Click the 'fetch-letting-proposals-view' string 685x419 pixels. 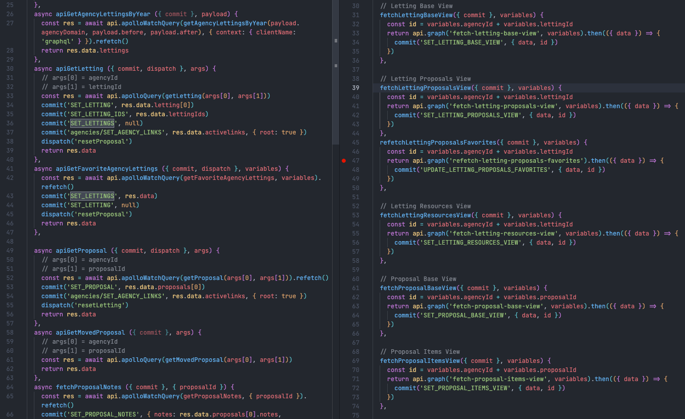coord(504,106)
